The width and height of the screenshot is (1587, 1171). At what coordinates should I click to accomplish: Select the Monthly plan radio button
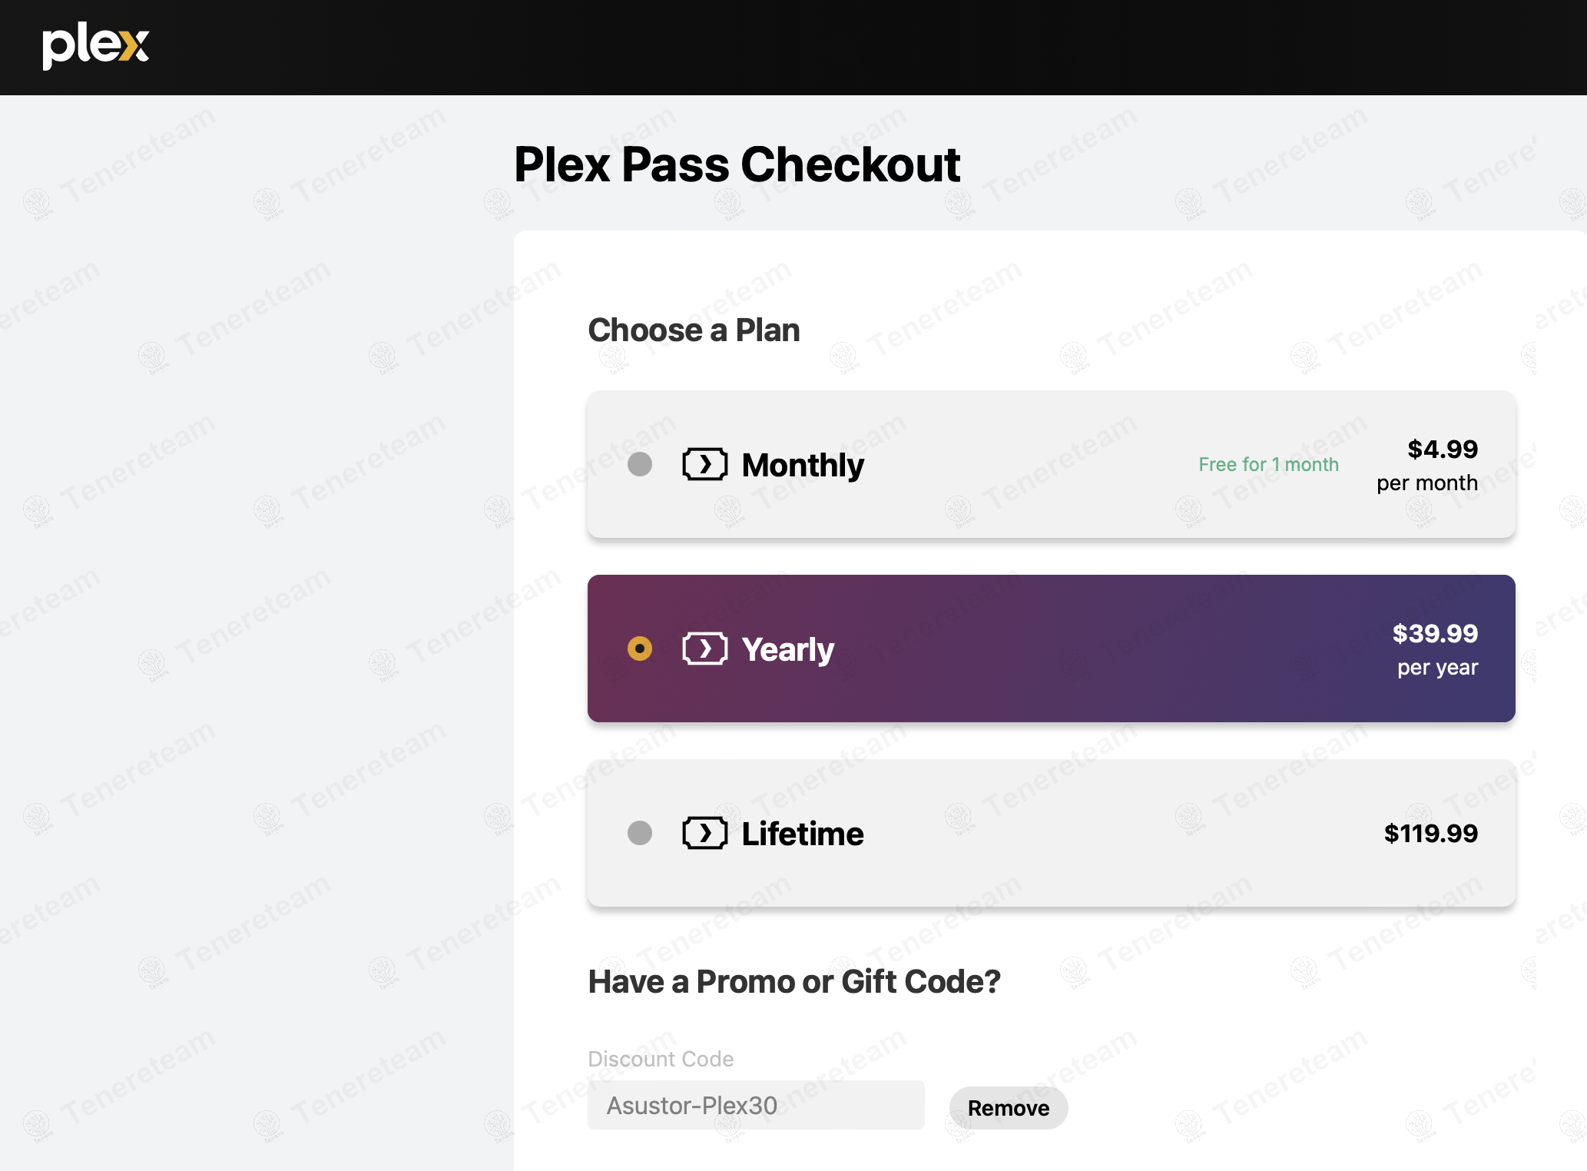tap(640, 464)
